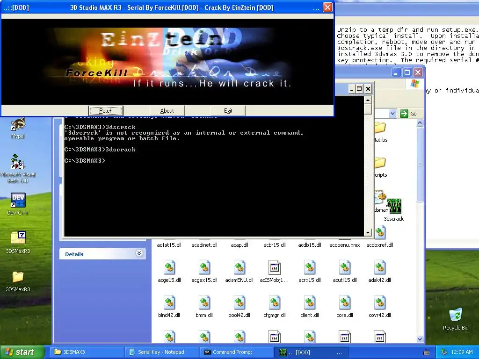The width and height of the screenshot is (479, 359).
Task: Click the acdbxref.dll file name
Action: click(x=380, y=245)
